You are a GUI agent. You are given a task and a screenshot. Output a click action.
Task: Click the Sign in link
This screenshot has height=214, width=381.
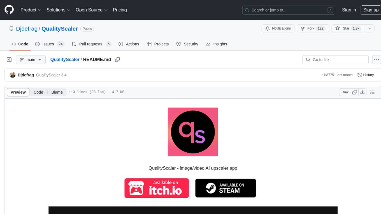click(x=349, y=10)
